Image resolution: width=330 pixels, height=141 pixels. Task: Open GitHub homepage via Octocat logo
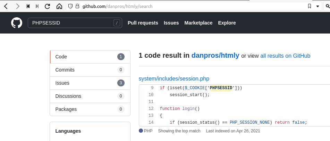coord(17,23)
